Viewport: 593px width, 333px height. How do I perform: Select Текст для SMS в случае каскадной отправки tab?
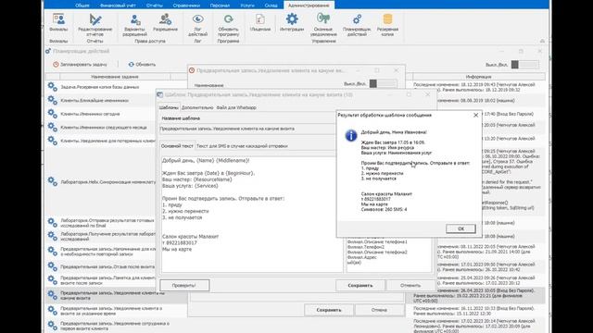242,146
